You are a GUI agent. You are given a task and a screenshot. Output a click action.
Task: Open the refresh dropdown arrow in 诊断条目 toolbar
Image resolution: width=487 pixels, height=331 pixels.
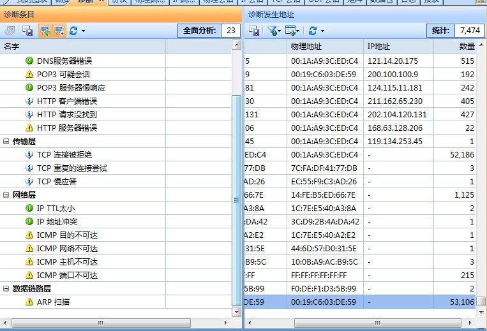(x=83, y=31)
